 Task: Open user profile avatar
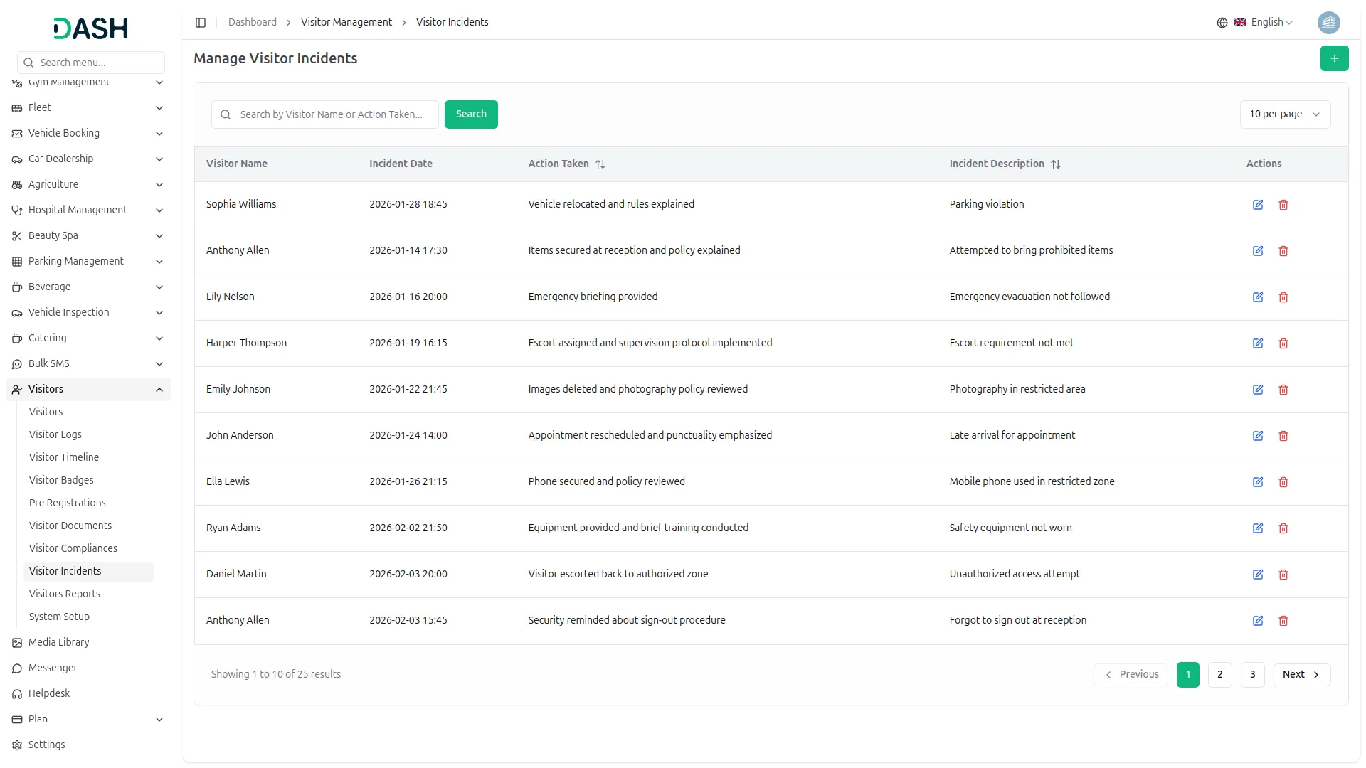(x=1328, y=23)
